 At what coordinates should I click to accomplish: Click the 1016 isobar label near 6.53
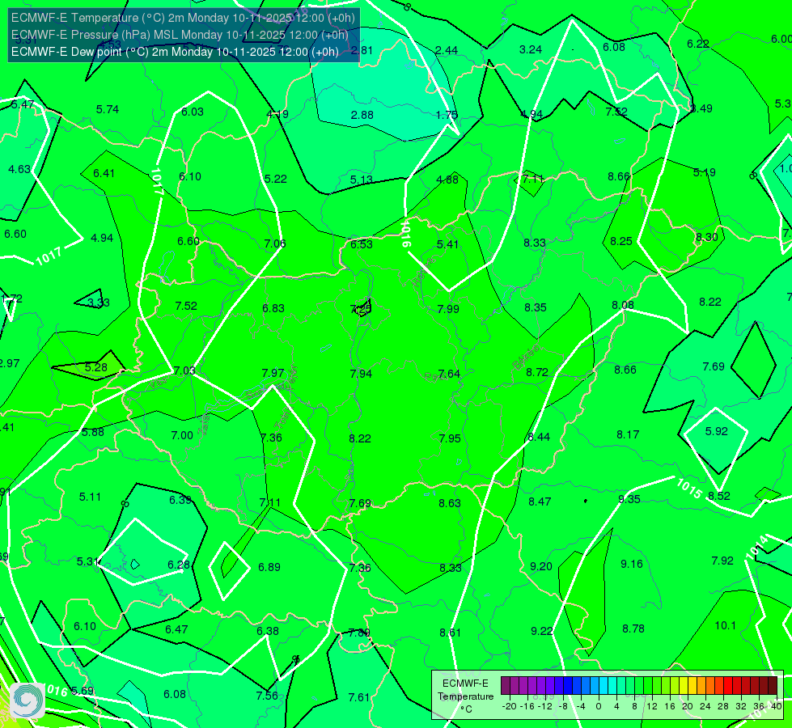click(404, 233)
